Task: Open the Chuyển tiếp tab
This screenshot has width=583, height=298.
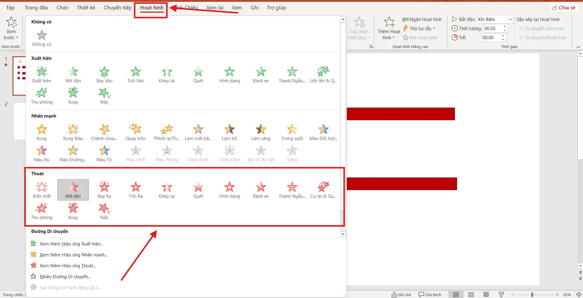Action: pyautogui.click(x=117, y=8)
